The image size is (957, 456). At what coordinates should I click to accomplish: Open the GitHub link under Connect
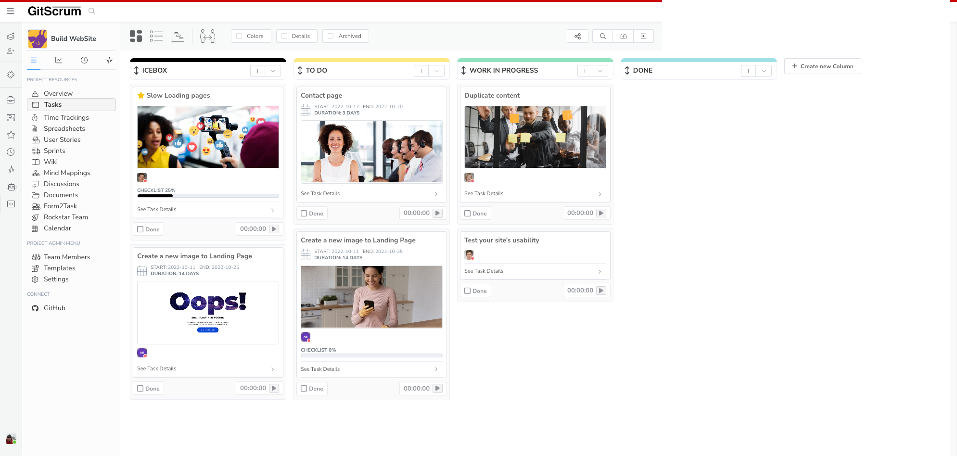(x=54, y=308)
